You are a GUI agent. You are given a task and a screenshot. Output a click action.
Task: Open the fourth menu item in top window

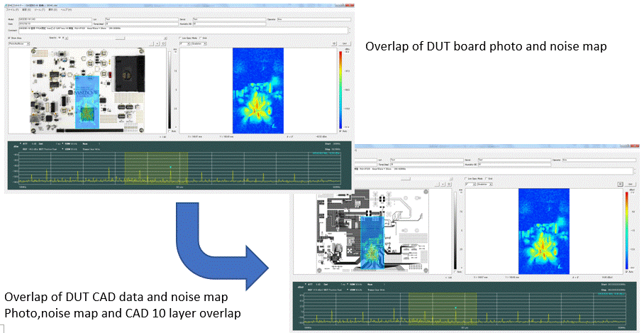click(53, 9)
